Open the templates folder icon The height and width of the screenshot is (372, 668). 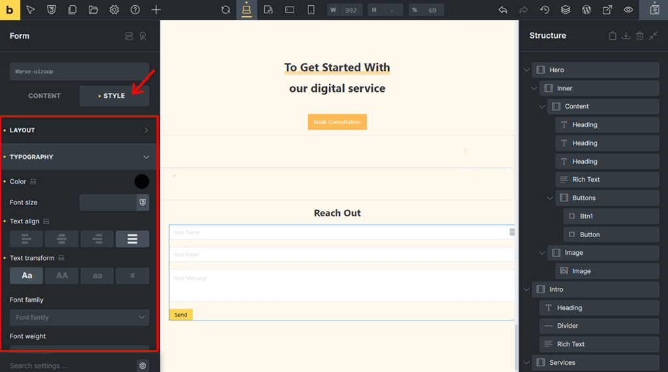[93, 10]
